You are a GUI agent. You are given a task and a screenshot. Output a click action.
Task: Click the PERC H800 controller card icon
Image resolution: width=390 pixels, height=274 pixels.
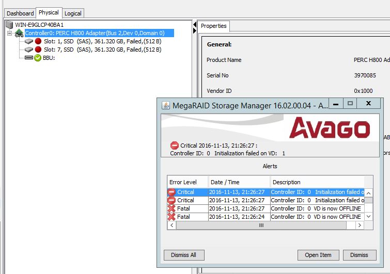(19, 33)
